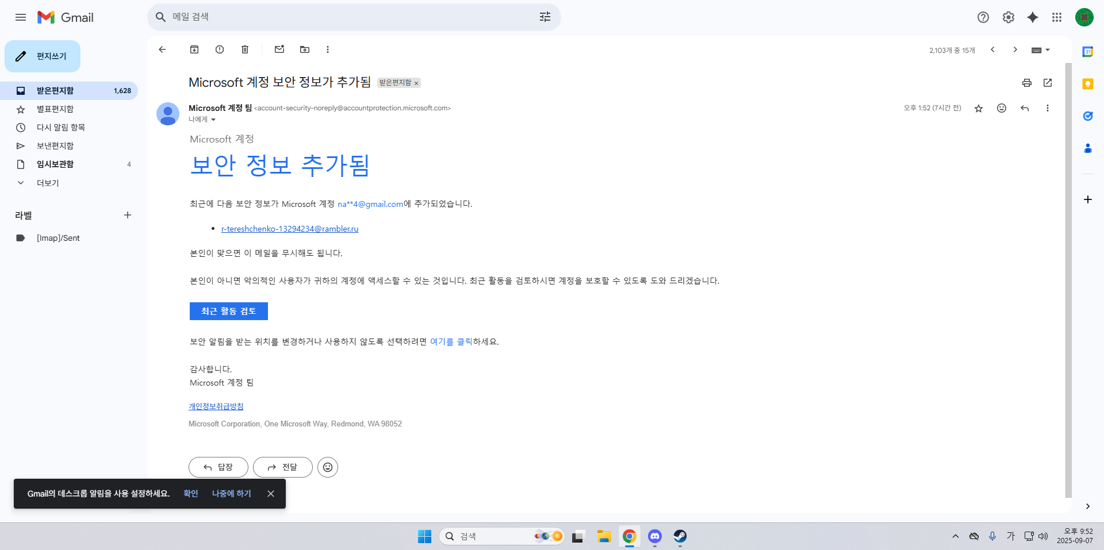
Task: Print this email
Action: tap(1027, 83)
